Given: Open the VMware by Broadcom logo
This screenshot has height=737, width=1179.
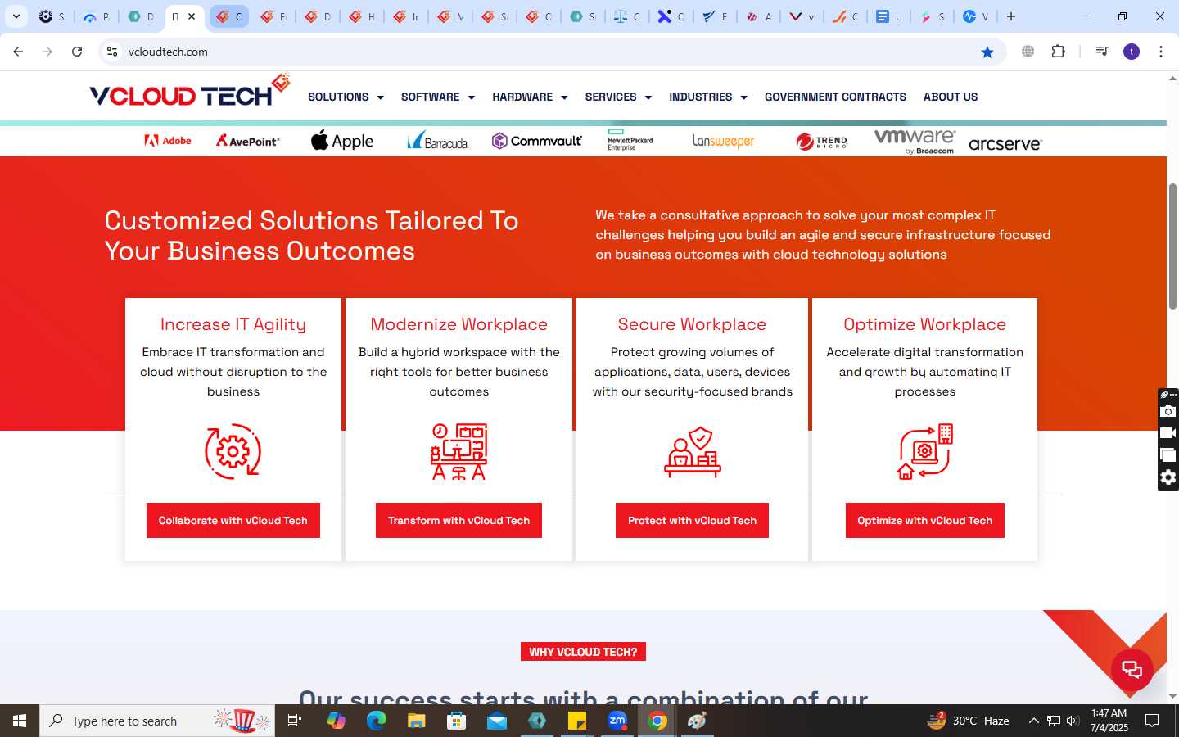Looking at the screenshot, I should (x=915, y=141).
